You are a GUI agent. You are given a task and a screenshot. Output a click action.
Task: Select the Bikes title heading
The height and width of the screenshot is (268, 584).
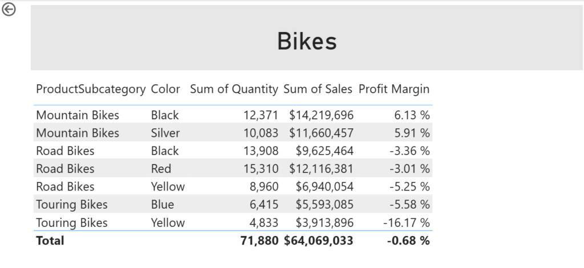307,41
